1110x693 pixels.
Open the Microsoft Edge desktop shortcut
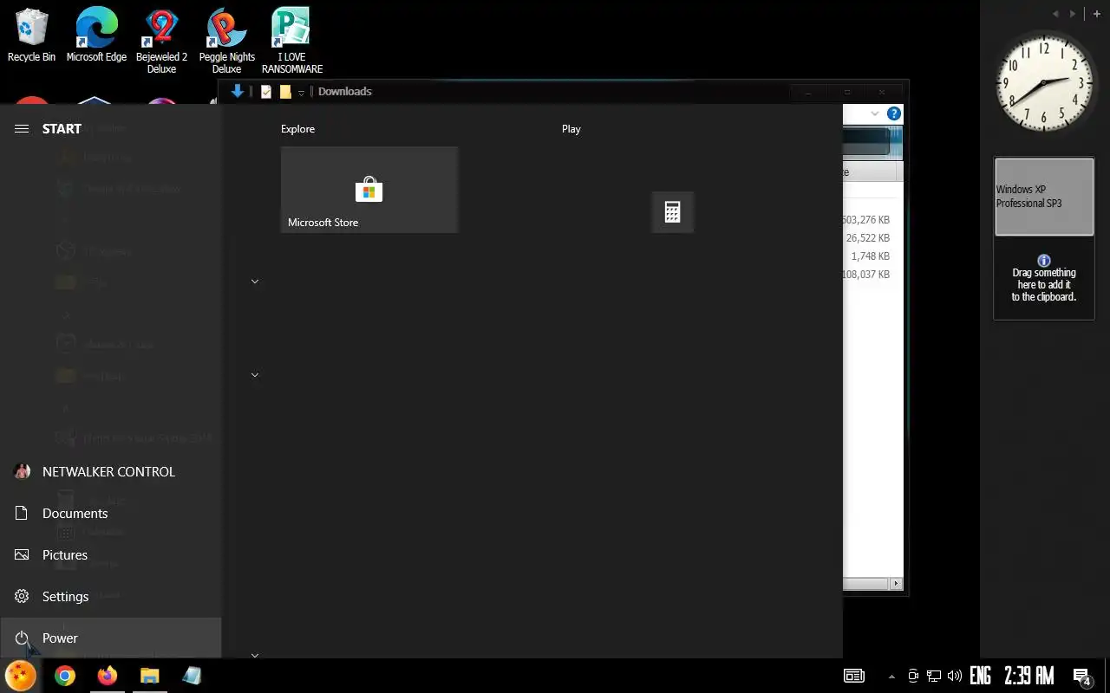96,35
